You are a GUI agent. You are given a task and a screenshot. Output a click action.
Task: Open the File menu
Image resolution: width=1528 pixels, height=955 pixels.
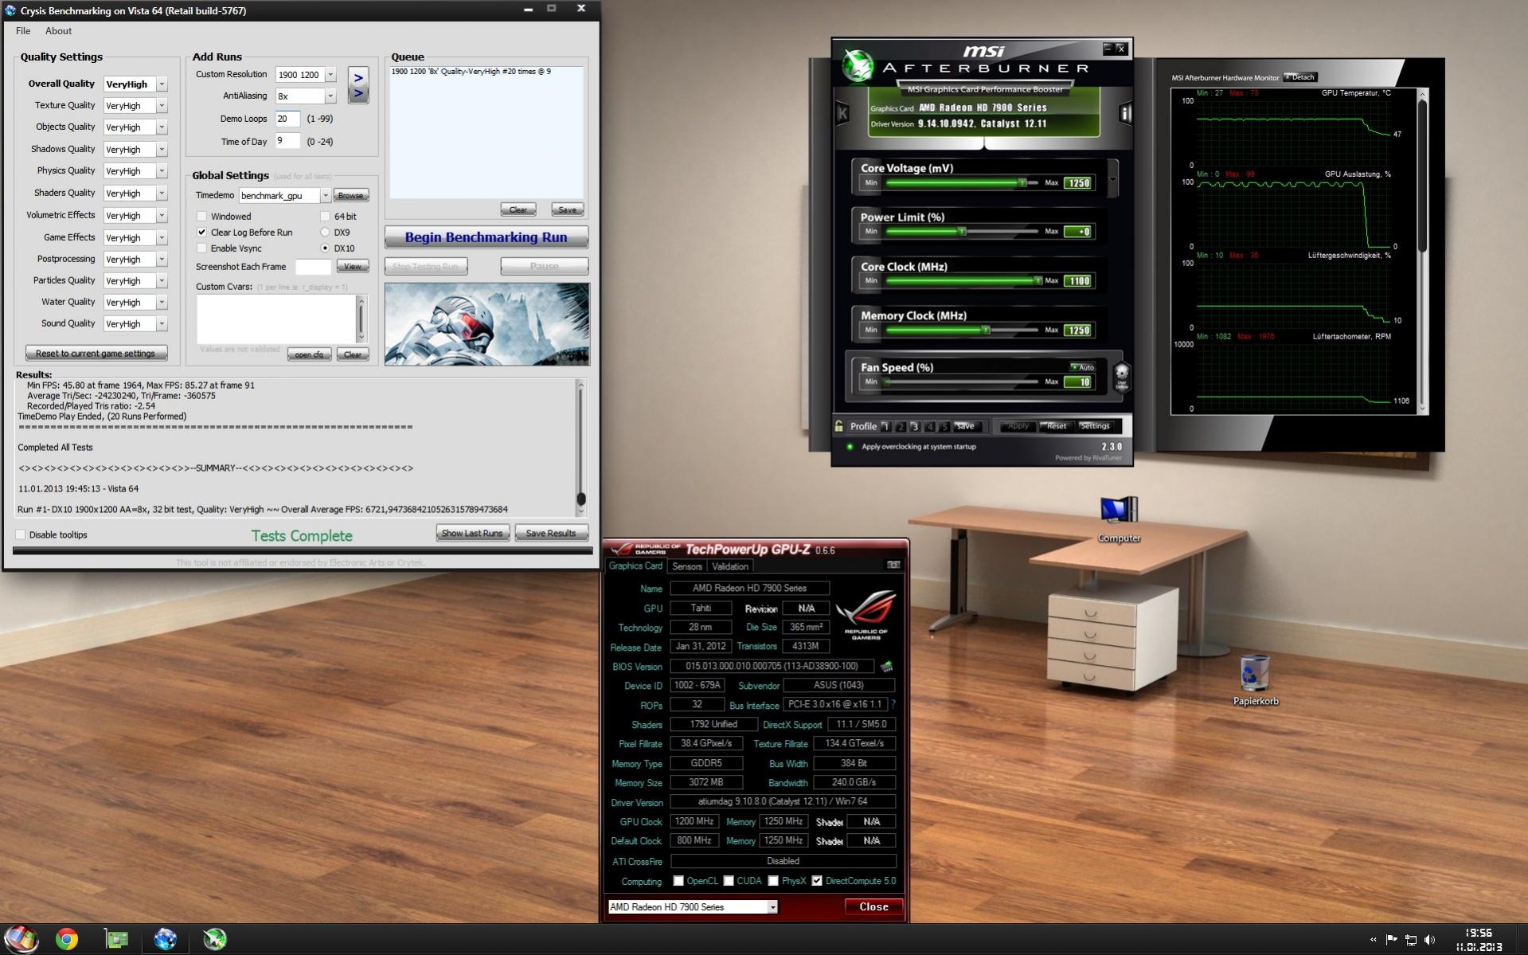(23, 31)
